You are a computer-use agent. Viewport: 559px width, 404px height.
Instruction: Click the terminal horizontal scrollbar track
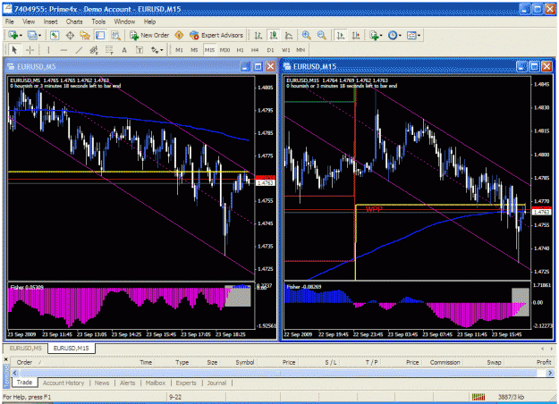(279, 373)
